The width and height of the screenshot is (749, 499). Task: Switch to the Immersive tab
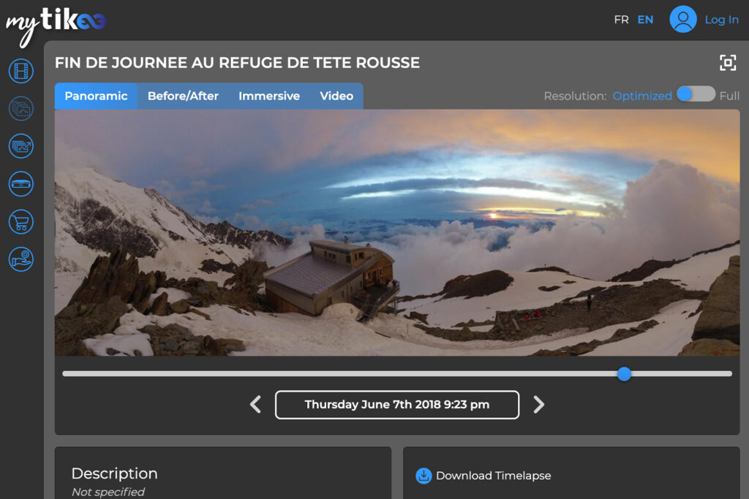269,96
